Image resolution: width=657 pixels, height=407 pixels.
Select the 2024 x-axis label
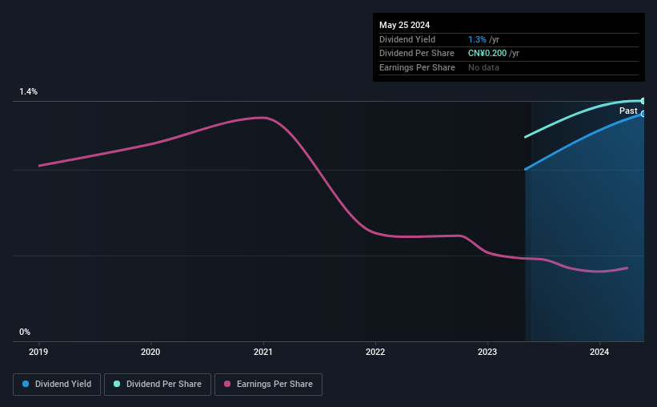tap(599, 352)
